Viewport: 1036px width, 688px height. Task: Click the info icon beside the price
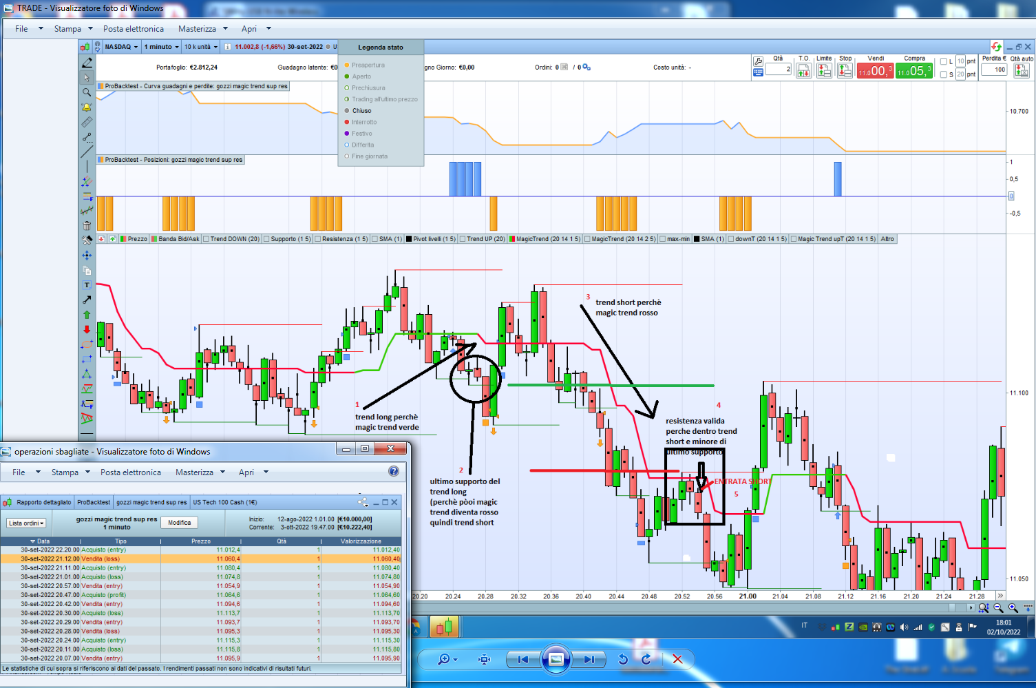coord(228,47)
